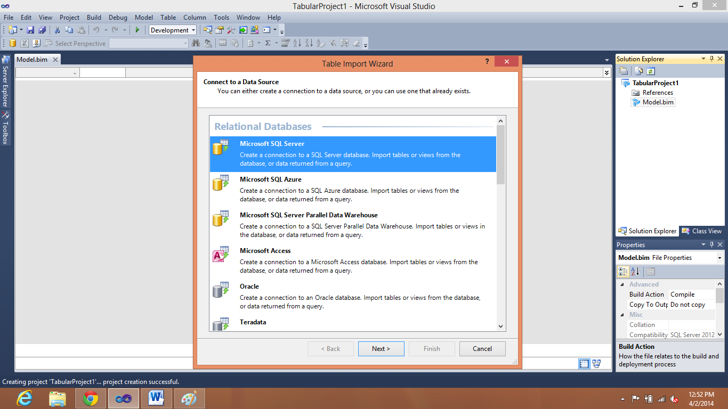This screenshot has height=409, width=728.
Task: Click the Sort Z to A icon
Action: (x=309, y=44)
